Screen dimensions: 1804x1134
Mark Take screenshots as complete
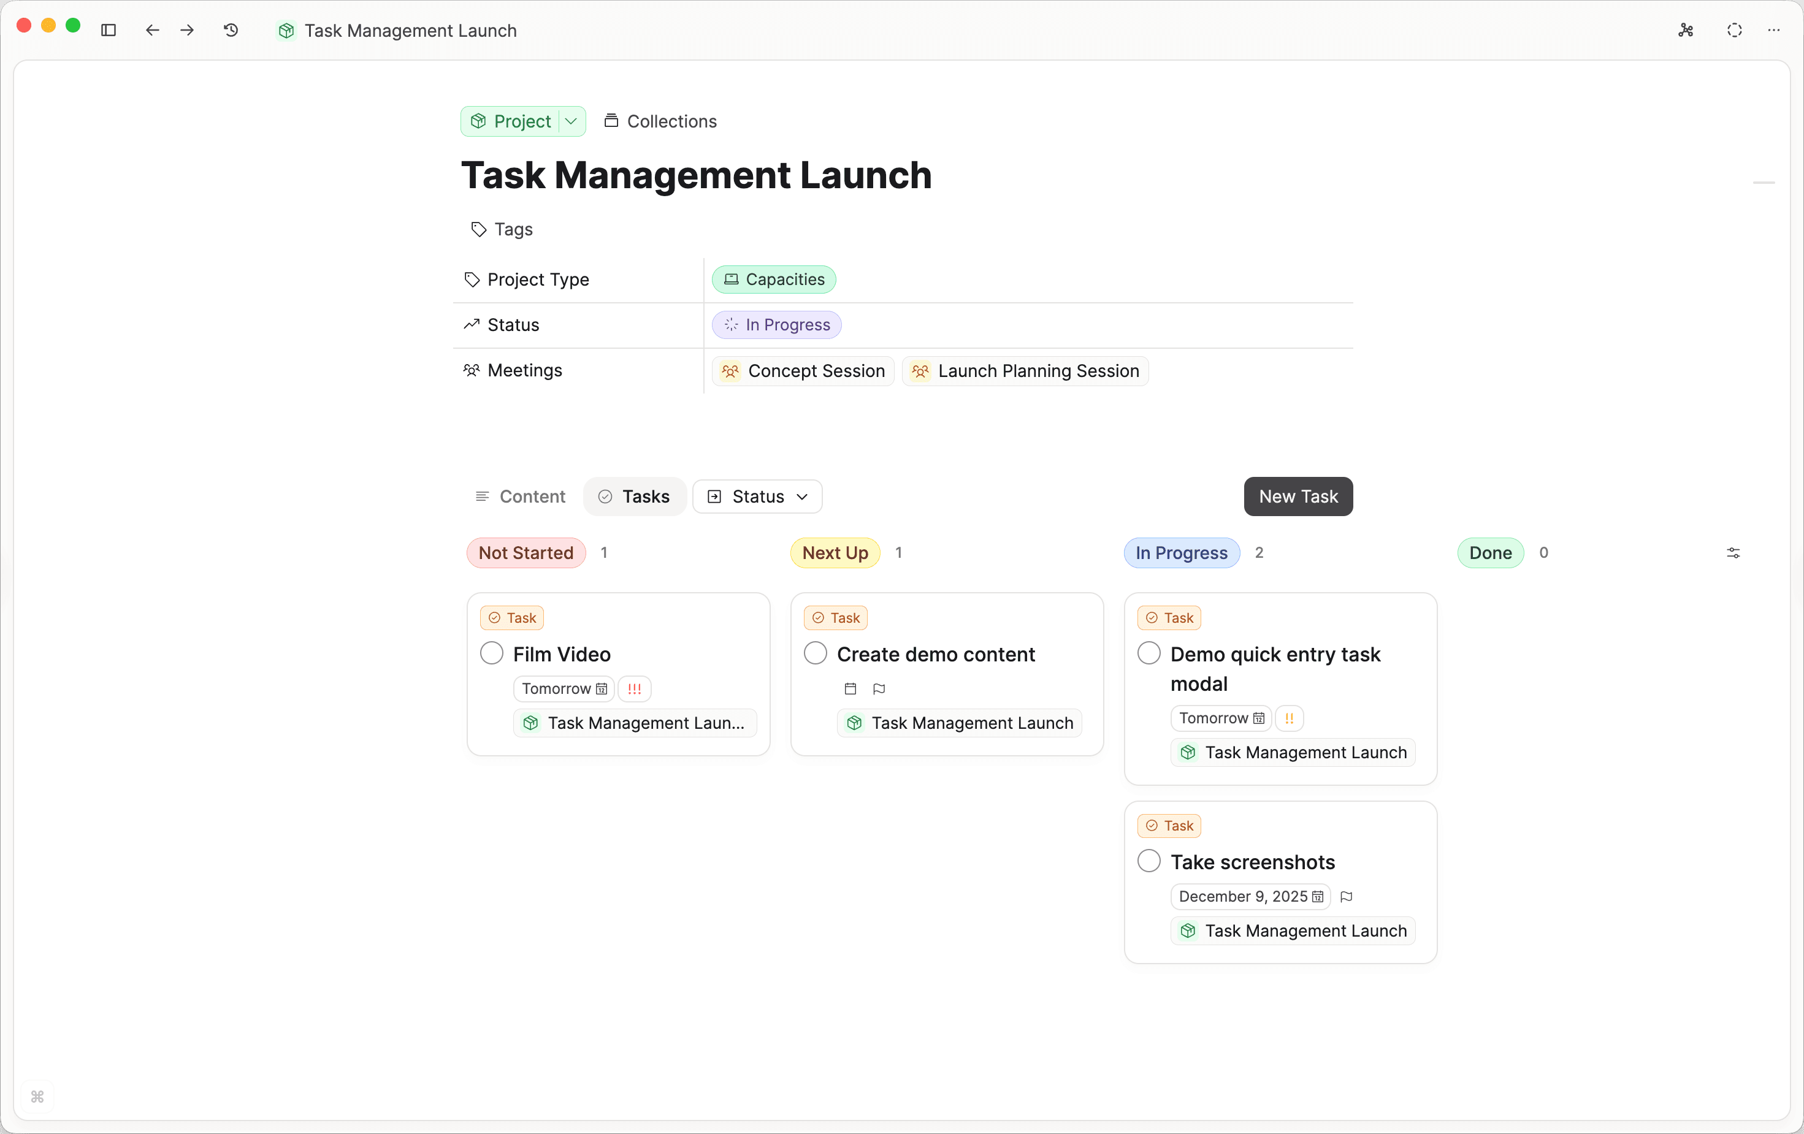coord(1149,861)
